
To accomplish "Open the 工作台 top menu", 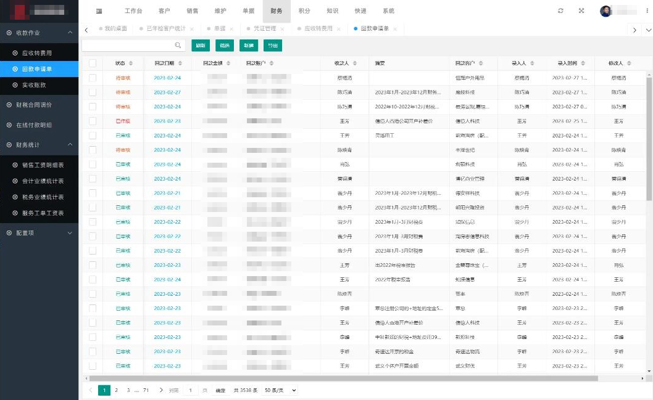I will click(x=133, y=11).
